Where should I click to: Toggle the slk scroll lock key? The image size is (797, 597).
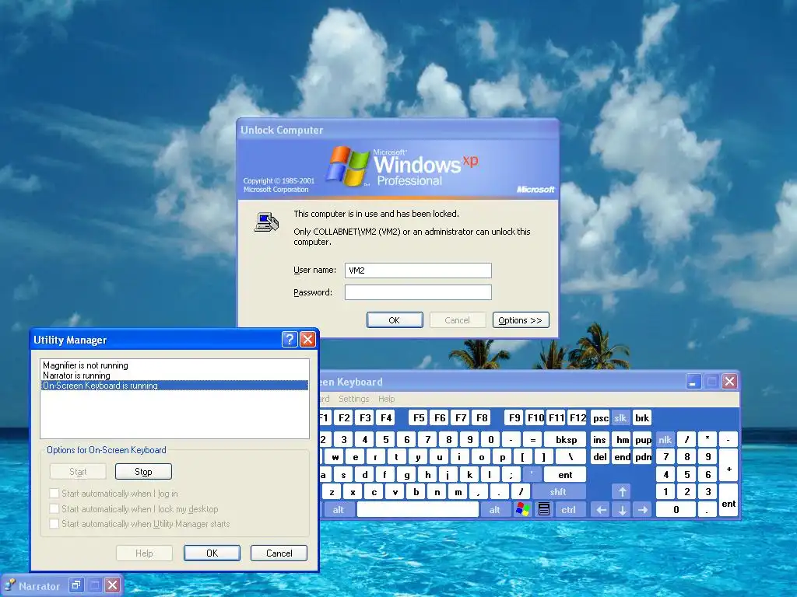click(x=620, y=417)
